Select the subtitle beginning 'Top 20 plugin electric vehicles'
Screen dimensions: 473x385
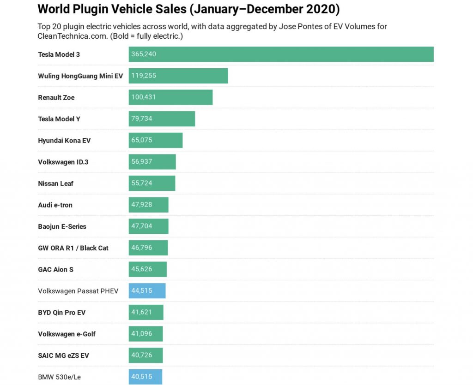(x=212, y=31)
